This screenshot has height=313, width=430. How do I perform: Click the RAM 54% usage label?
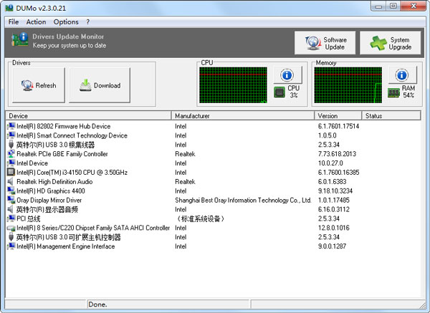[x=408, y=92]
